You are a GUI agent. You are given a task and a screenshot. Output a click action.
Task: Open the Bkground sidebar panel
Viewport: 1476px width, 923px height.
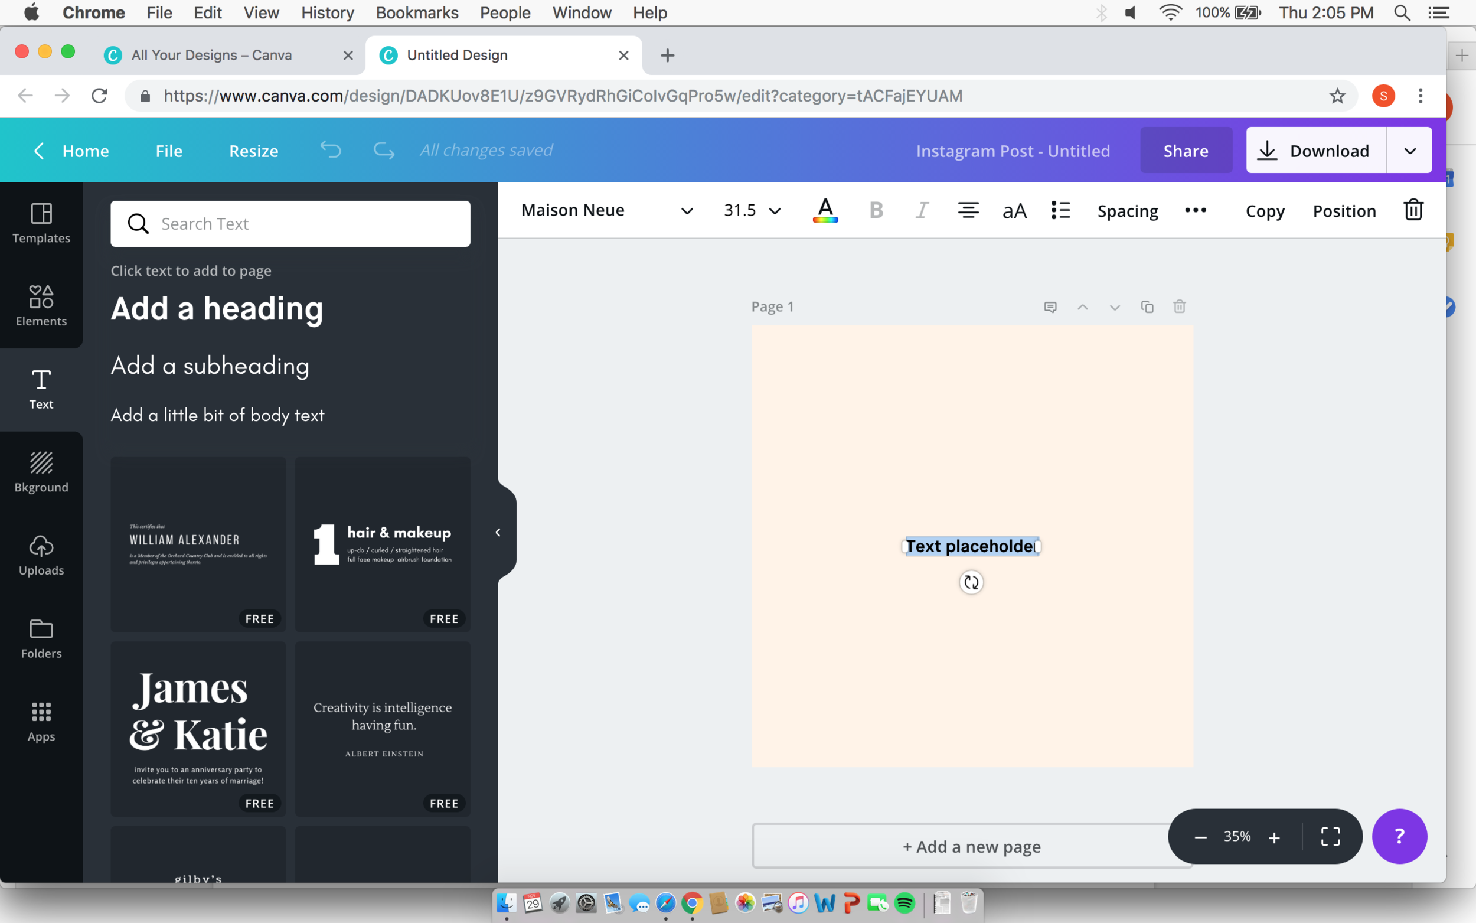tap(41, 472)
